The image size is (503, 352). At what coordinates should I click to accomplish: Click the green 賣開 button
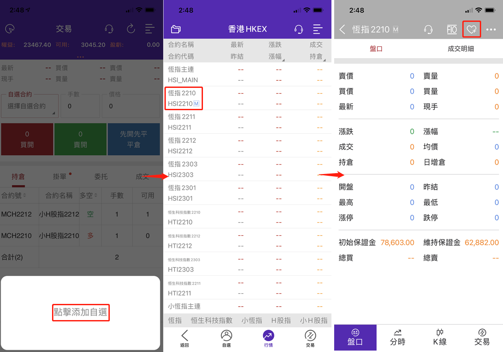pyautogui.click(x=80, y=139)
